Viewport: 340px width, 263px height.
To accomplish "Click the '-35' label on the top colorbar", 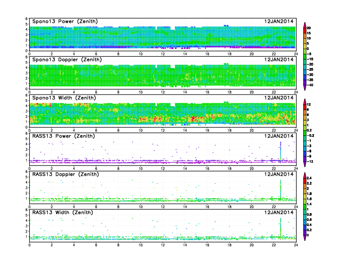I will [x=310, y=80].
